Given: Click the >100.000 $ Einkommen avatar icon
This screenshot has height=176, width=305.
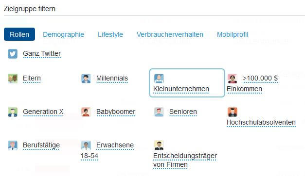Looking at the screenshot, I should point(233,79).
